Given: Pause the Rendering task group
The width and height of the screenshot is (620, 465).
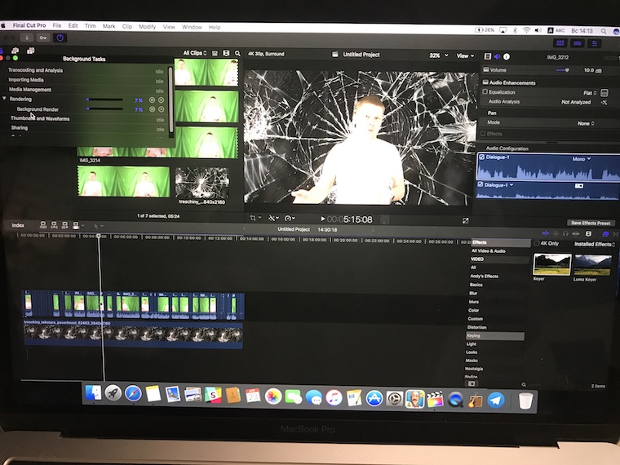Looking at the screenshot, I should point(152,100).
